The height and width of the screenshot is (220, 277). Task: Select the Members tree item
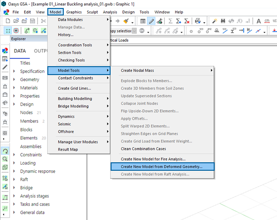click(x=29, y=121)
